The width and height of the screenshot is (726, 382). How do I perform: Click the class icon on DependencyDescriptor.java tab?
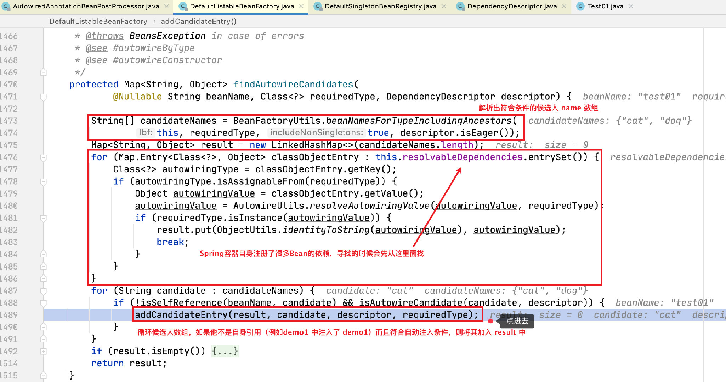460,6
